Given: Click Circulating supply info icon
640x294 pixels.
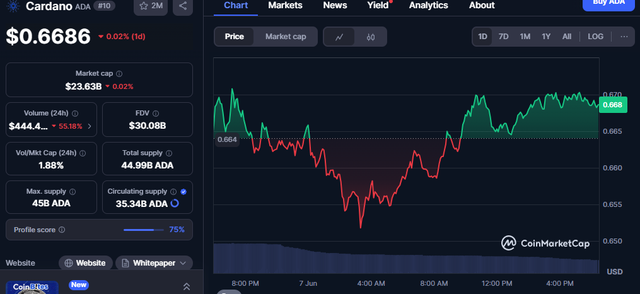Looking at the screenshot, I should click(173, 192).
